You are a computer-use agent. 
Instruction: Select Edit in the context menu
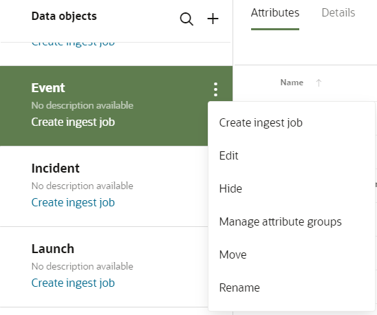click(228, 155)
